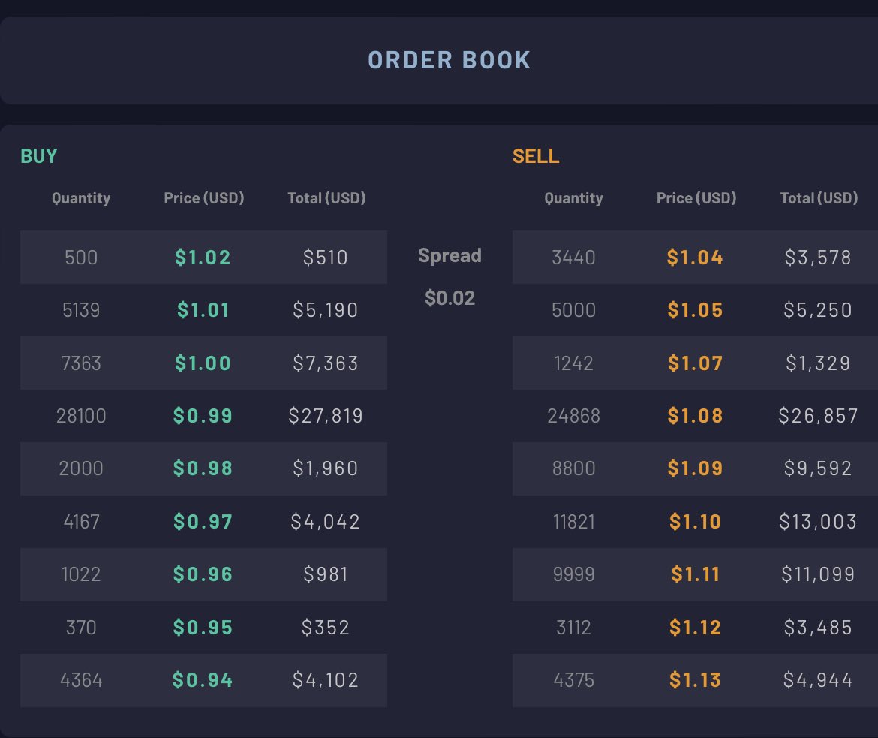878x738 pixels.
Task: Click sell quantity 24868
Action: 573,416
